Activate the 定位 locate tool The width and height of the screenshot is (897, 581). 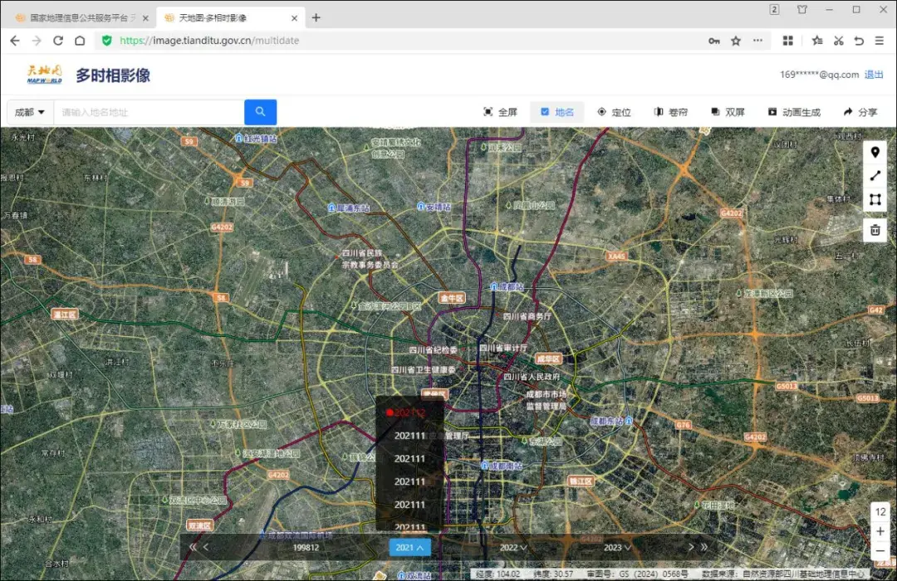tap(614, 112)
